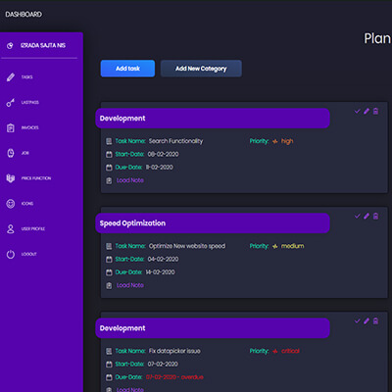Click the due date 14-02-2020

pyautogui.click(x=160, y=272)
